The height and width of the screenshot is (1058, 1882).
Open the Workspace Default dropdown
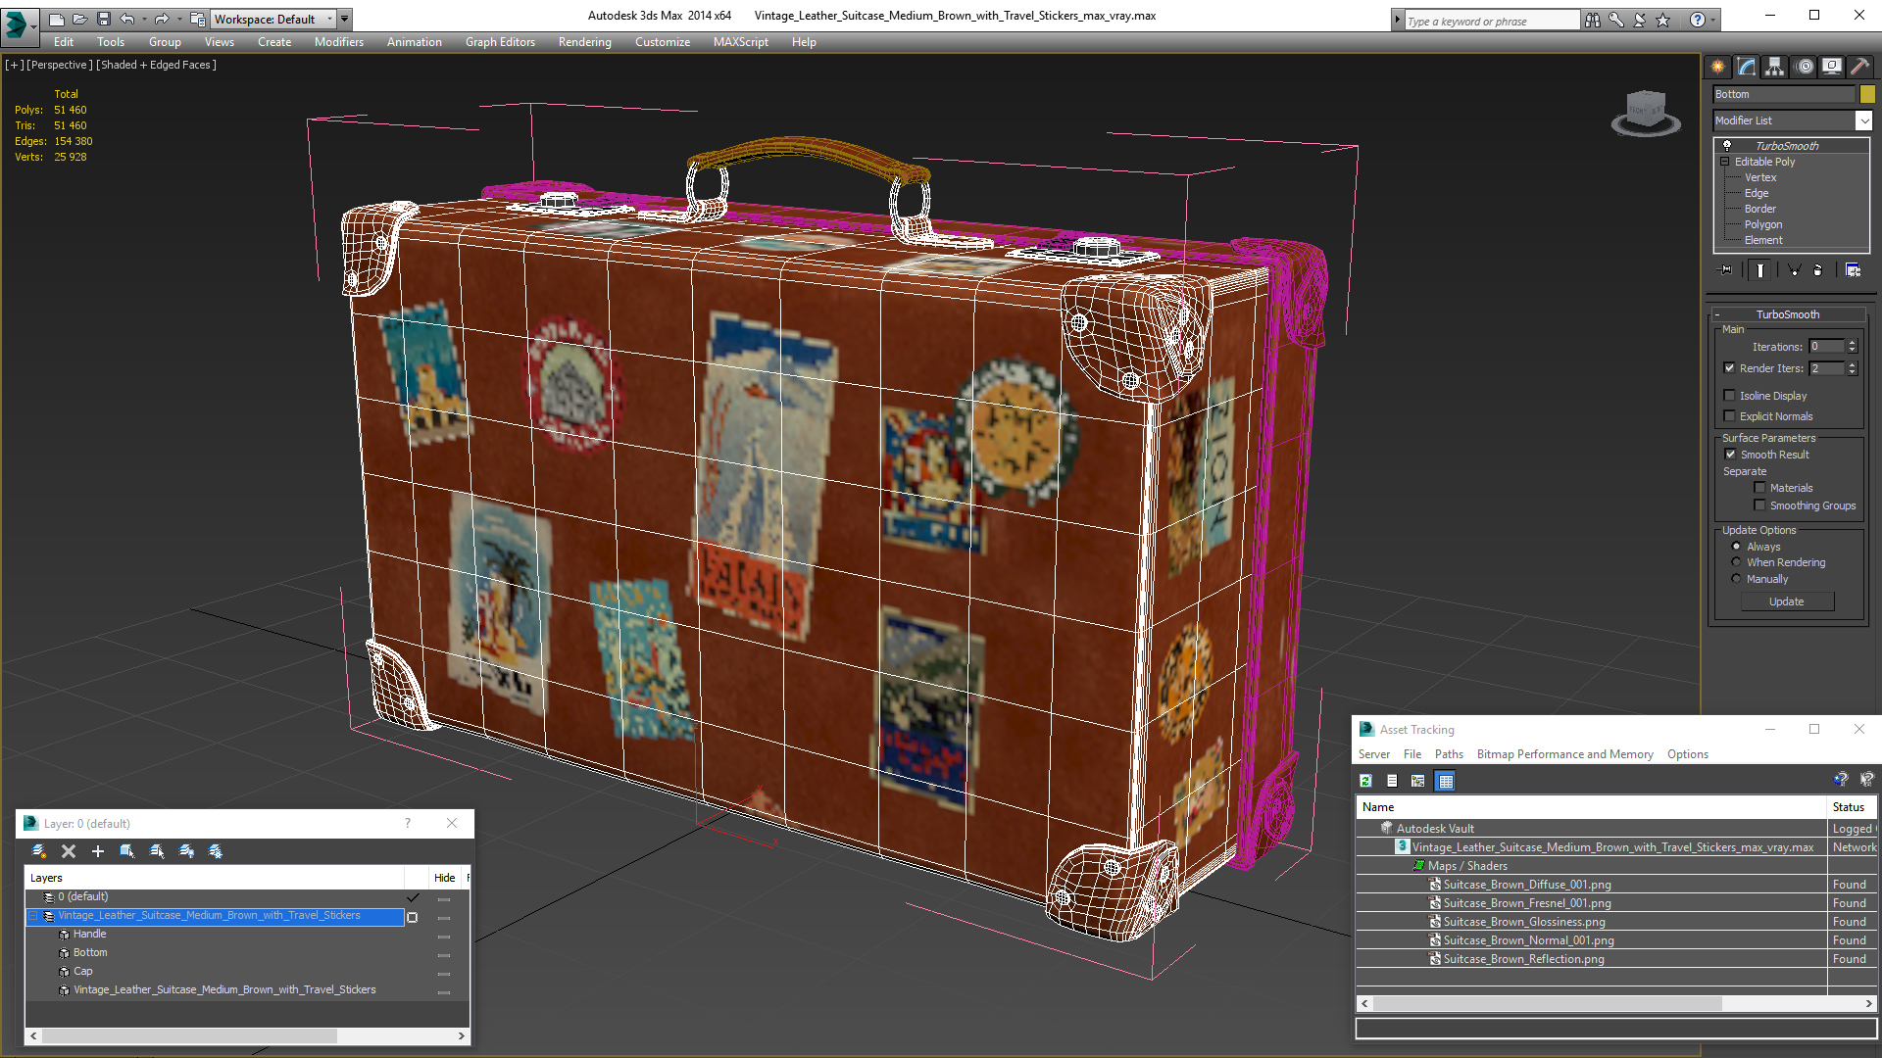[273, 19]
